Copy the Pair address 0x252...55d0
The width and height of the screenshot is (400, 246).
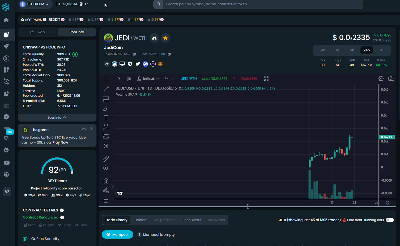[x=169, y=54]
